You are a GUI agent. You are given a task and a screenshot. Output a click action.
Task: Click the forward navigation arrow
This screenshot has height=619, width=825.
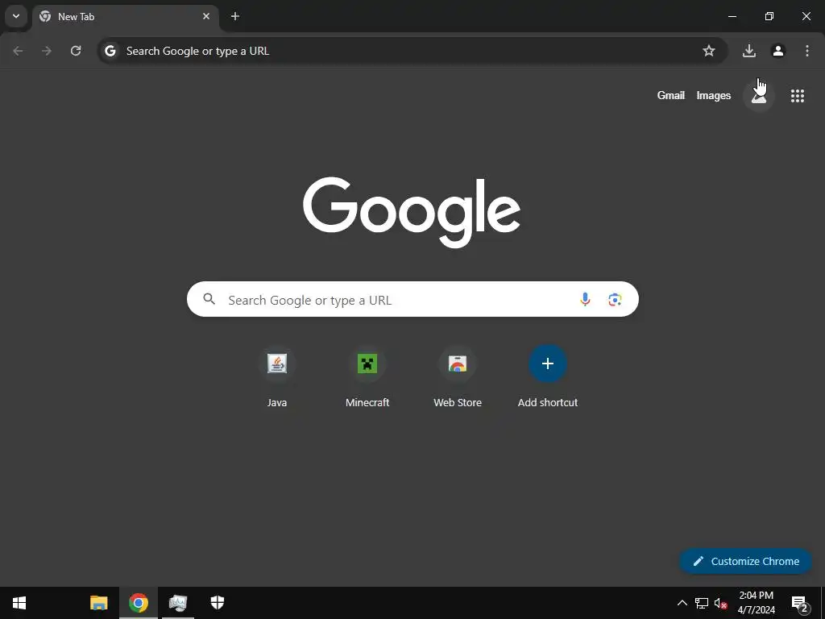click(47, 51)
